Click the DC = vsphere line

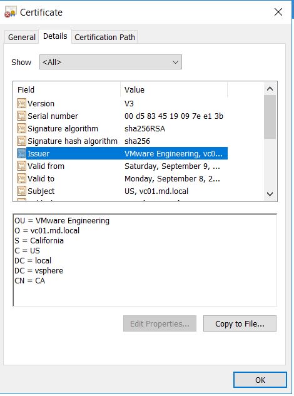click(39, 271)
